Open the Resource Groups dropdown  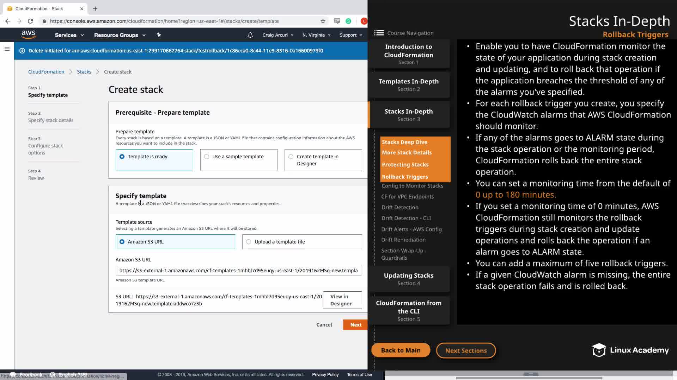120,35
